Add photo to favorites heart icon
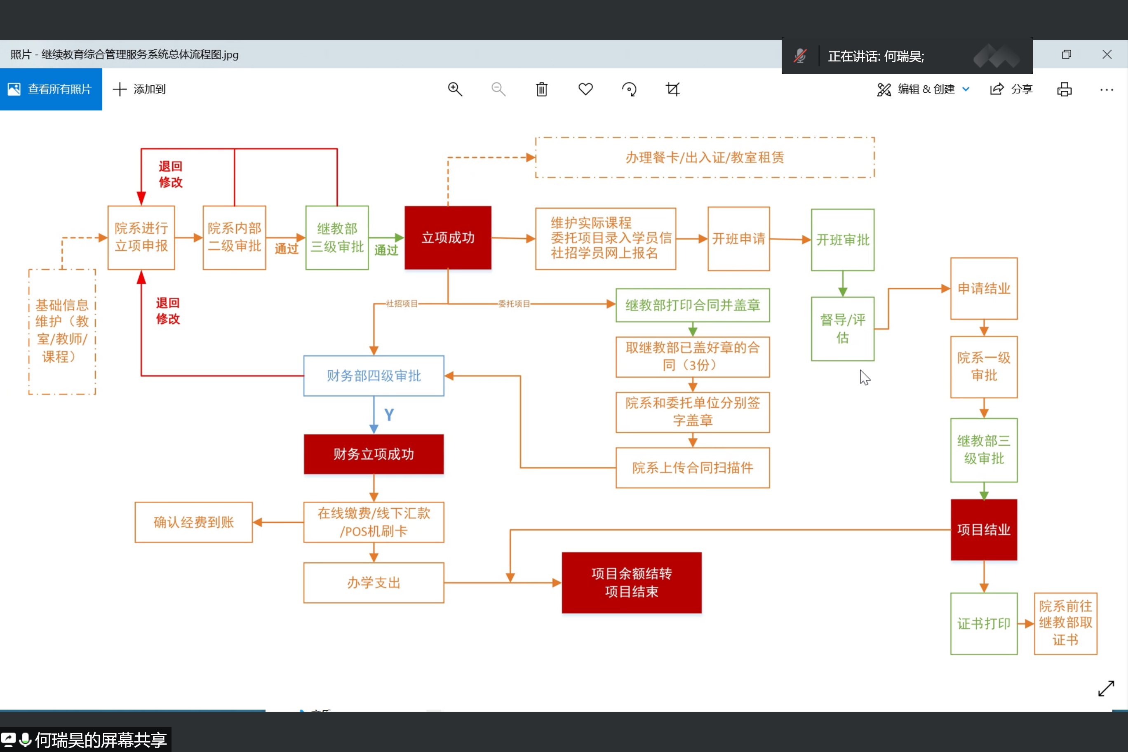 pyautogui.click(x=585, y=89)
